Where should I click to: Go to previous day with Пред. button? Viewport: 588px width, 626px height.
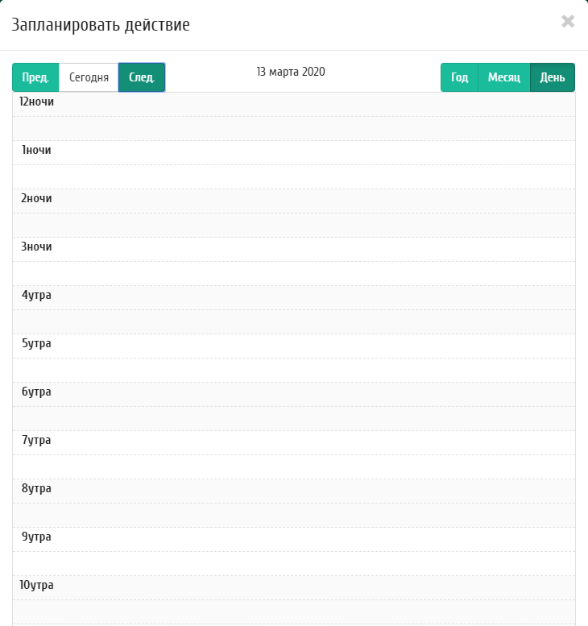point(35,77)
